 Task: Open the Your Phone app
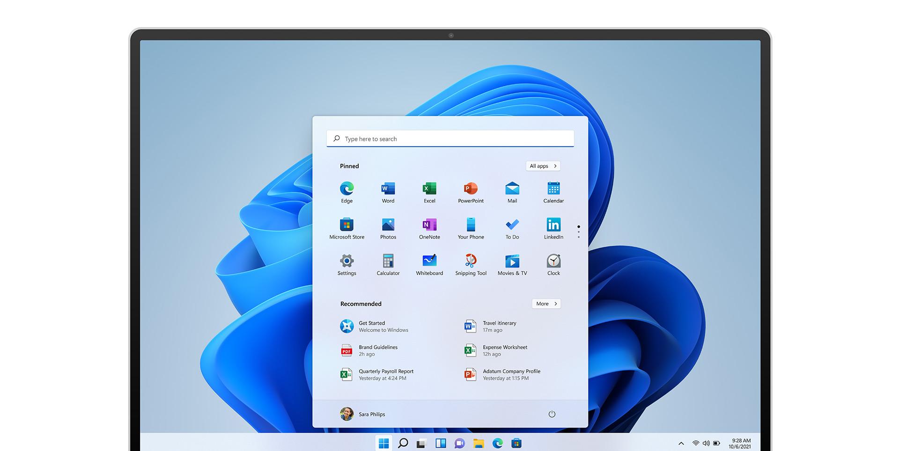pyautogui.click(x=471, y=228)
